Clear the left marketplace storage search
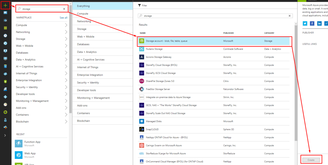 [64, 9]
